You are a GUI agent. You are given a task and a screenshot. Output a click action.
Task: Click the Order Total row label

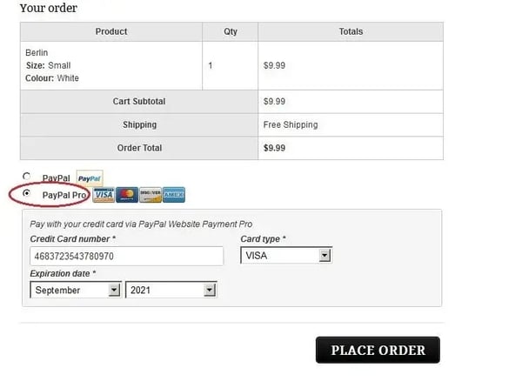point(139,148)
